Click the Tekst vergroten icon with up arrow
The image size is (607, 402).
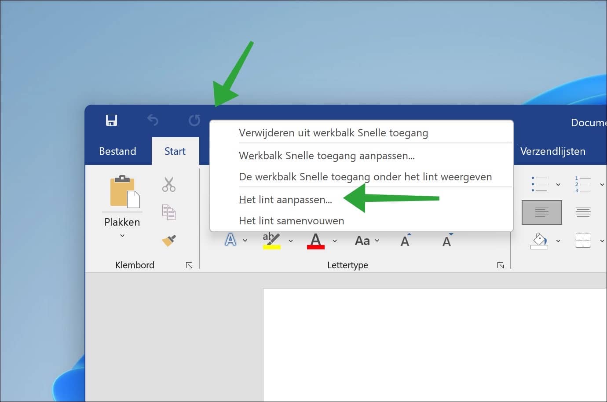(405, 240)
